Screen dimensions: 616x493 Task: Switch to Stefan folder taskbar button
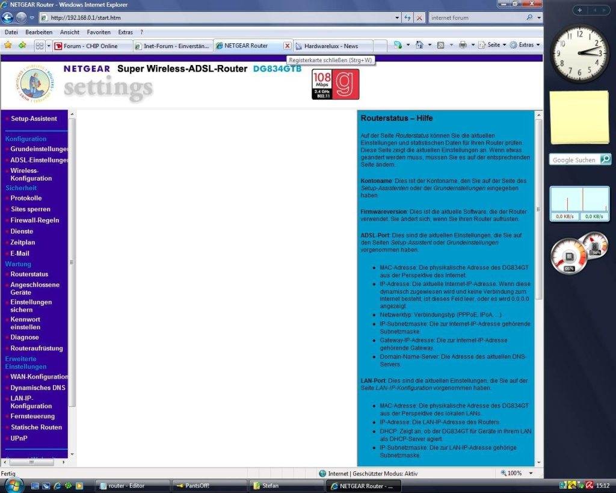pyautogui.click(x=286, y=486)
